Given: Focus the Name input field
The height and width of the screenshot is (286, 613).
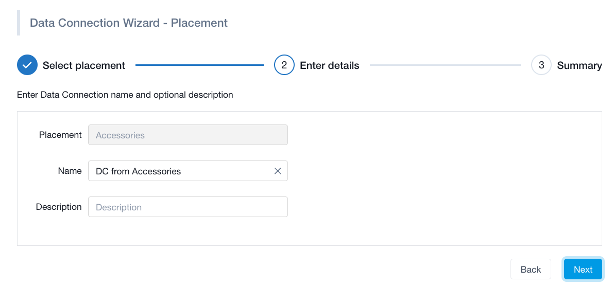Looking at the screenshot, I should coord(188,171).
